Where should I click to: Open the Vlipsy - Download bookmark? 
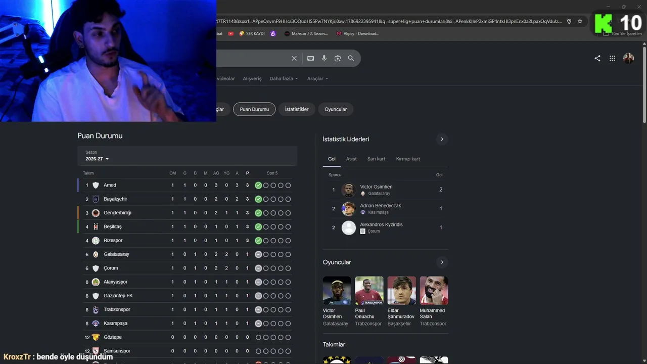tap(357, 33)
